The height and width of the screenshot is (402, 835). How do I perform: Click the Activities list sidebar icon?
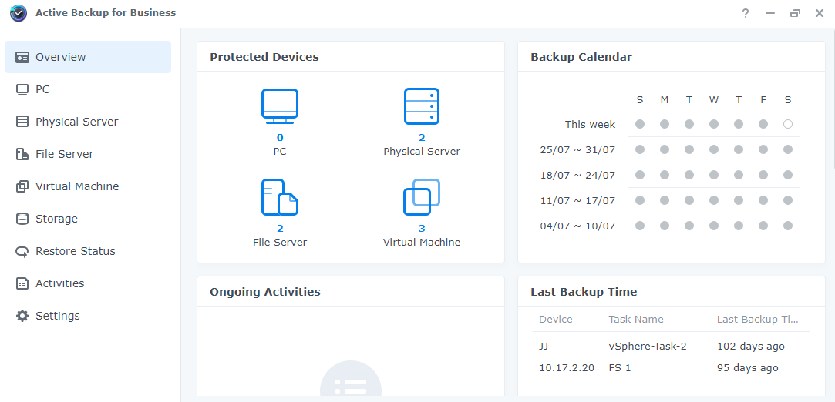22,283
